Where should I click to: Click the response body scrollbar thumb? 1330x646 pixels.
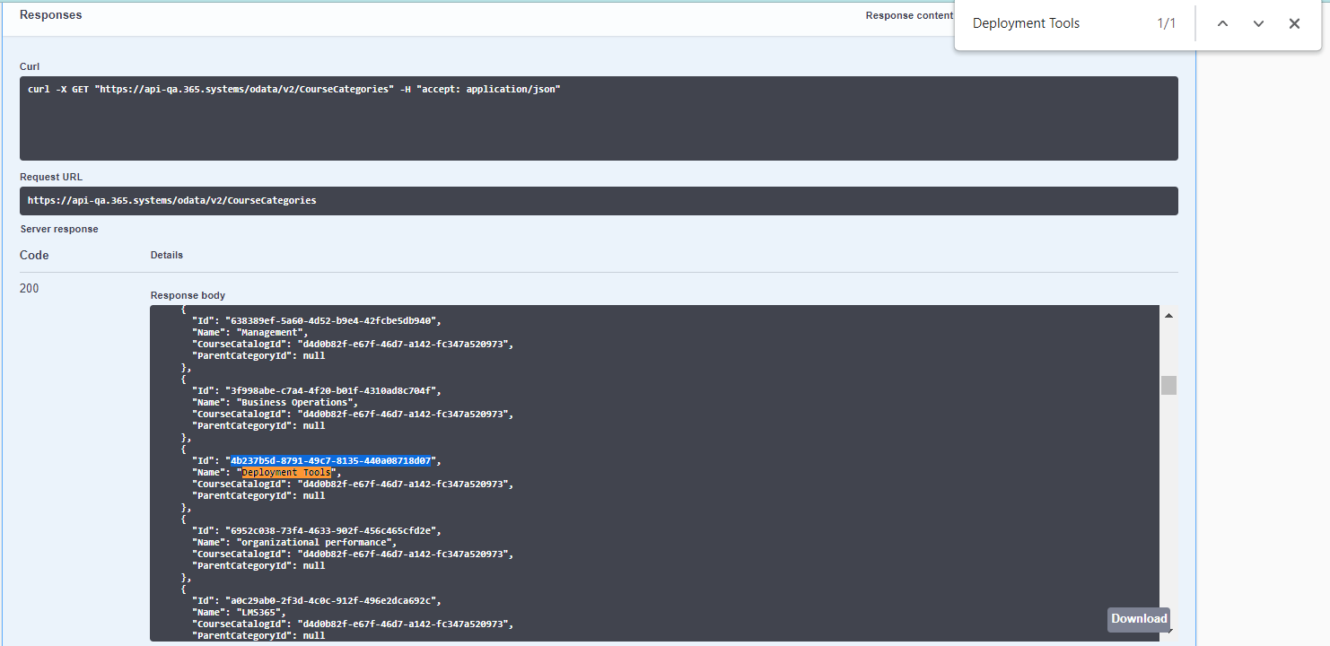point(1168,385)
